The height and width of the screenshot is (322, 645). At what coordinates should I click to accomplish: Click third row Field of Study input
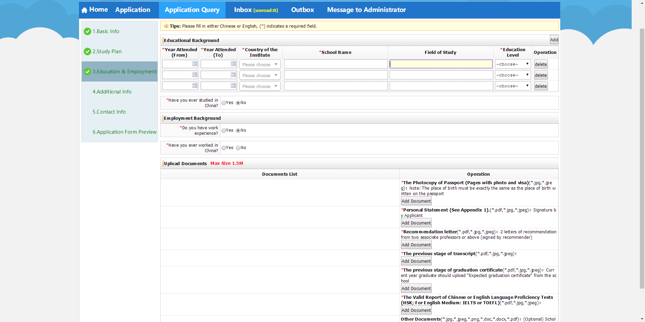point(441,86)
